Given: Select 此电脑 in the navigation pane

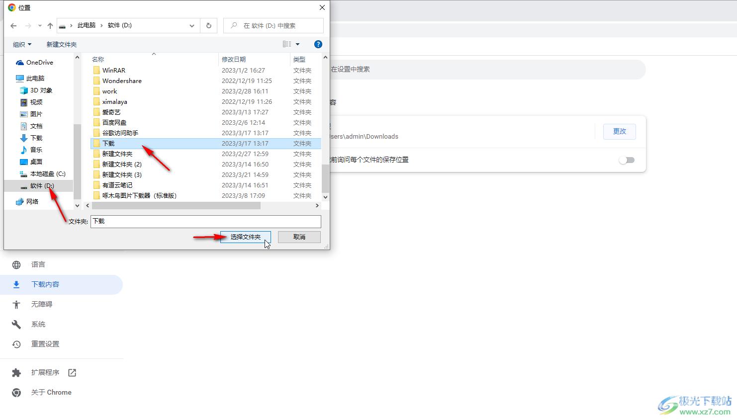Looking at the screenshot, I should pyautogui.click(x=30, y=79).
